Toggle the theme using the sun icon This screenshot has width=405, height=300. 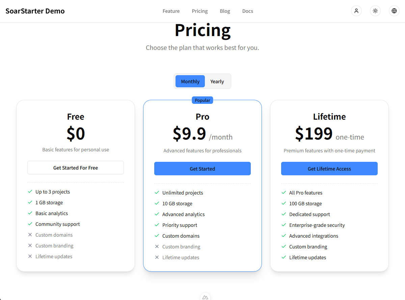[375, 11]
